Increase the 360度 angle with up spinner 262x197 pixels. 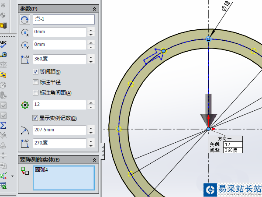[91, 57]
